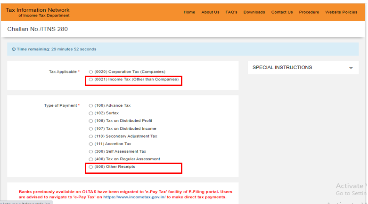Click the incometax.gov.in hyperlink
This screenshot has height=204, width=368.
(133, 197)
